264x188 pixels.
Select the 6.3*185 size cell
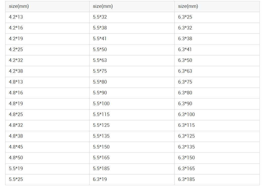pos(186,179)
